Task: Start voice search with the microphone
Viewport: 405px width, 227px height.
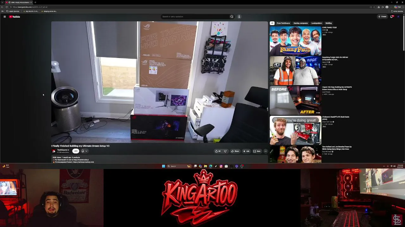Action: 239,17
